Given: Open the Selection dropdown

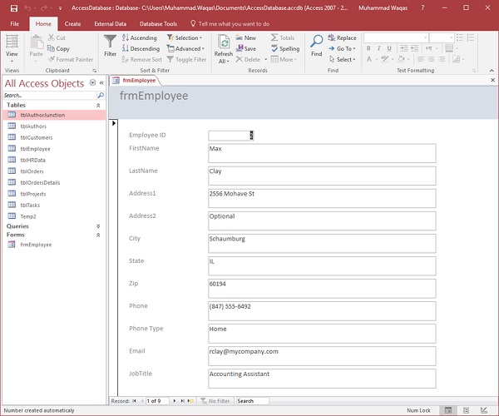Looking at the screenshot, I should (x=186, y=37).
